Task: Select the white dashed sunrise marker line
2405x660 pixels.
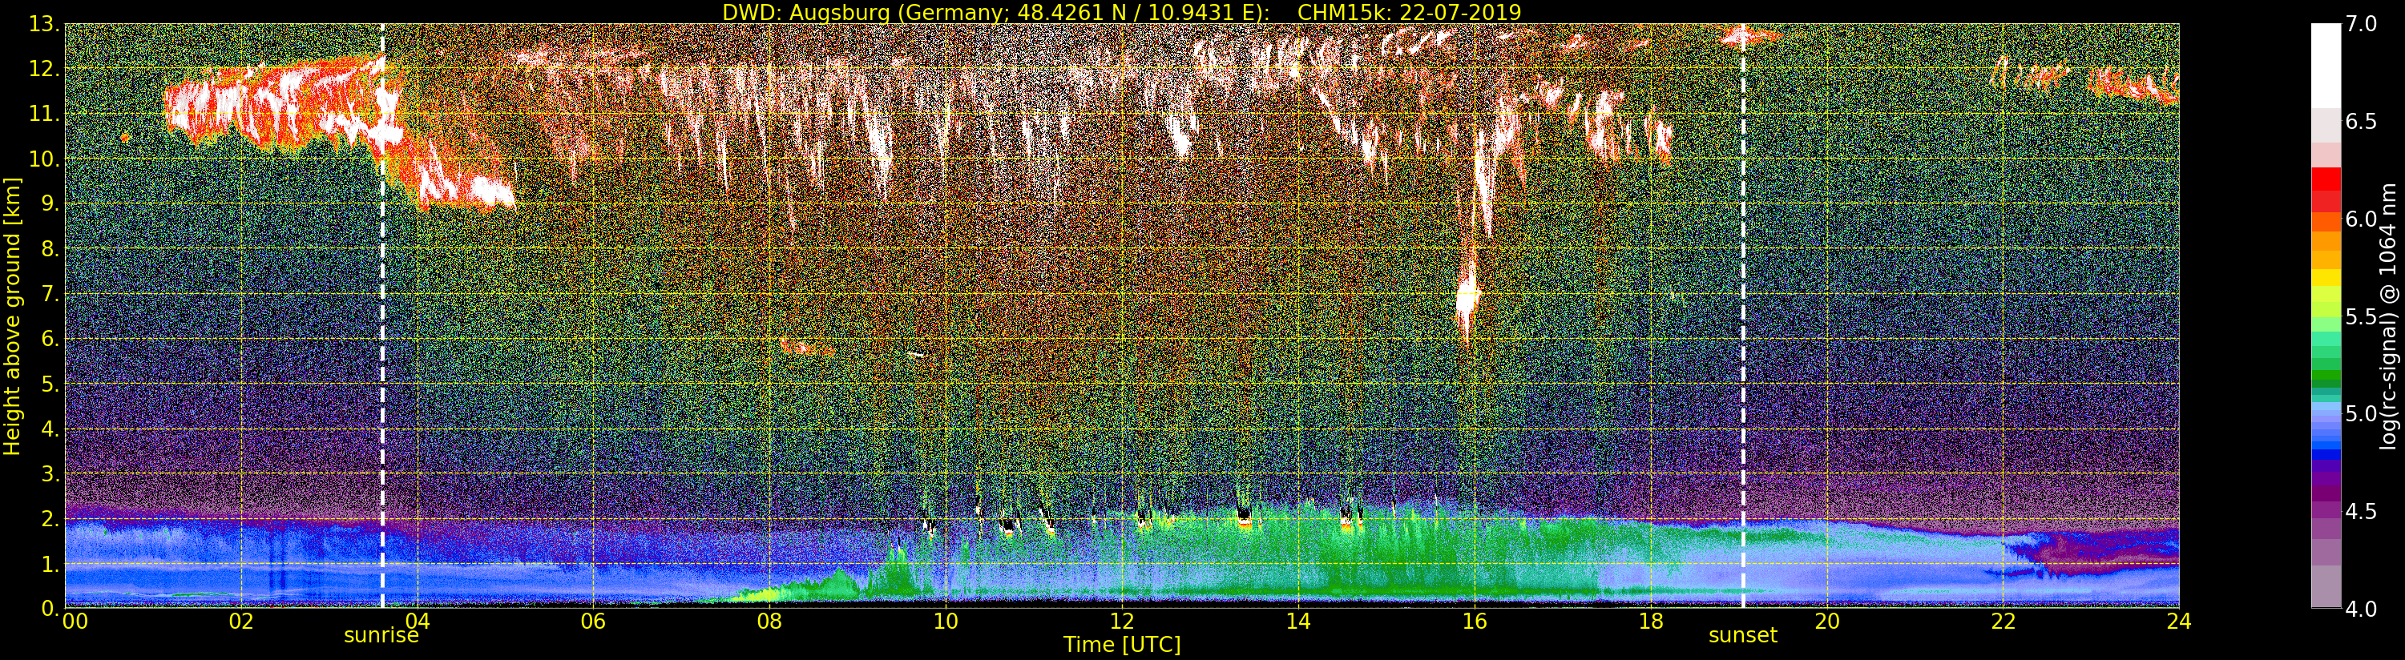Action: tap(381, 316)
